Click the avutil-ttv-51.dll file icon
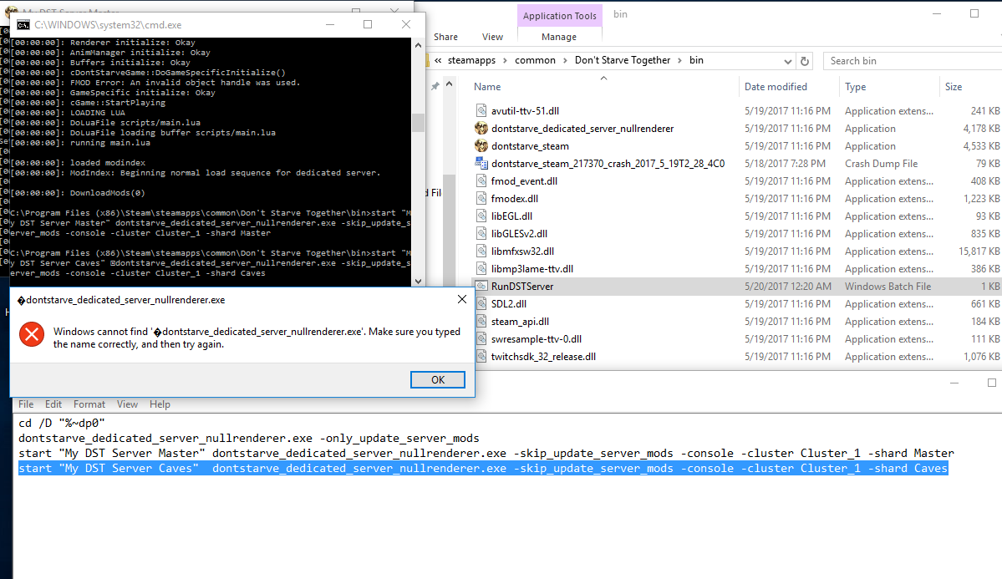Screen dimensions: 1002x579 [x=481, y=111]
